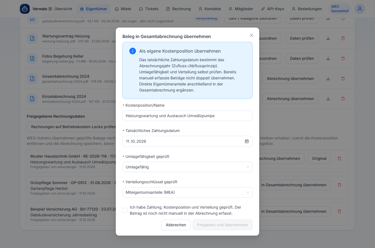Viewport: 375px width, 248px height.
Task: Click the Tatsächliches Zahlungsdatum date field
Action: pos(187,141)
